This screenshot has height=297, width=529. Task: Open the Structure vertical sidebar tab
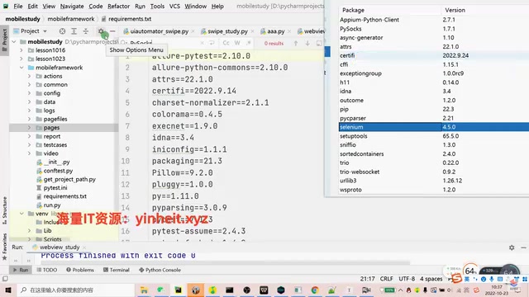[x=4, y=210]
